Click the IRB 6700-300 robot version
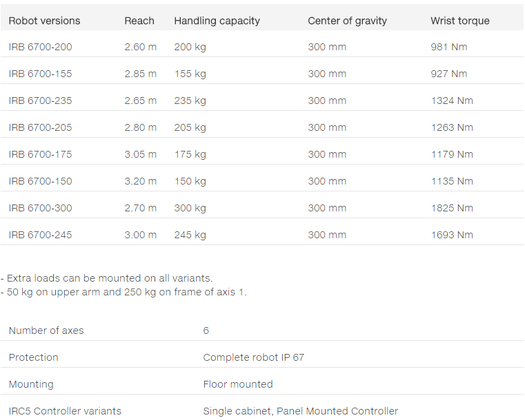This screenshot has width=525, height=420. coord(40,208)
